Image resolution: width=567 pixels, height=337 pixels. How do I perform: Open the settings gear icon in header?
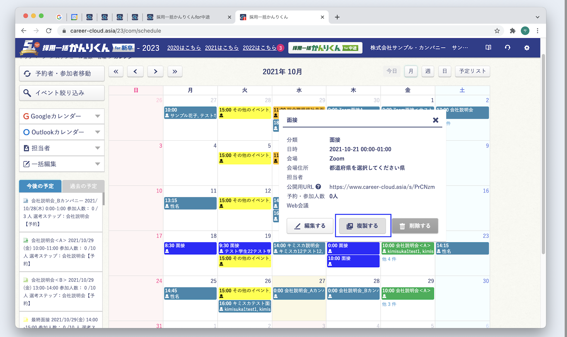[x=526, y=48]
